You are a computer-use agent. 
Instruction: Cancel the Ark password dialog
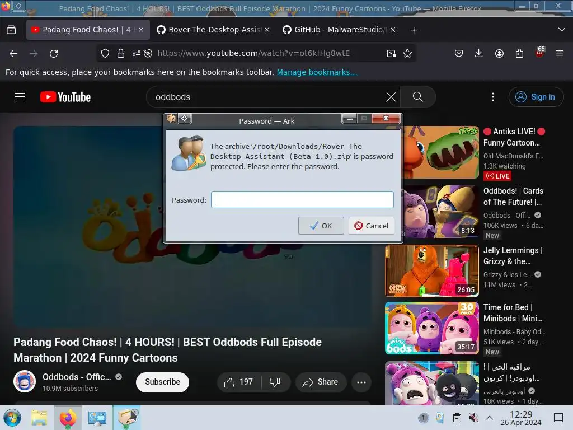click(372, 226)
